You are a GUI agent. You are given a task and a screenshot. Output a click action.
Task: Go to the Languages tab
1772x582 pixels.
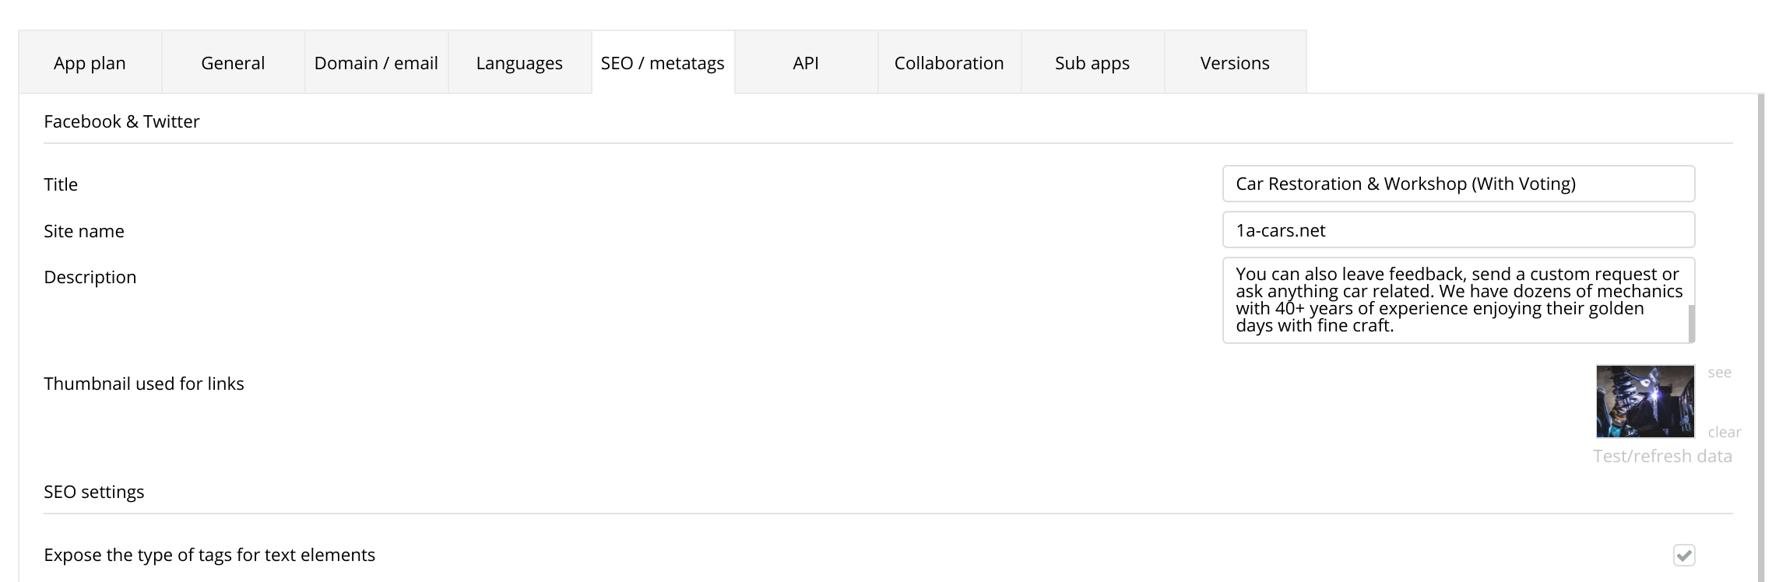click(519, 63)
